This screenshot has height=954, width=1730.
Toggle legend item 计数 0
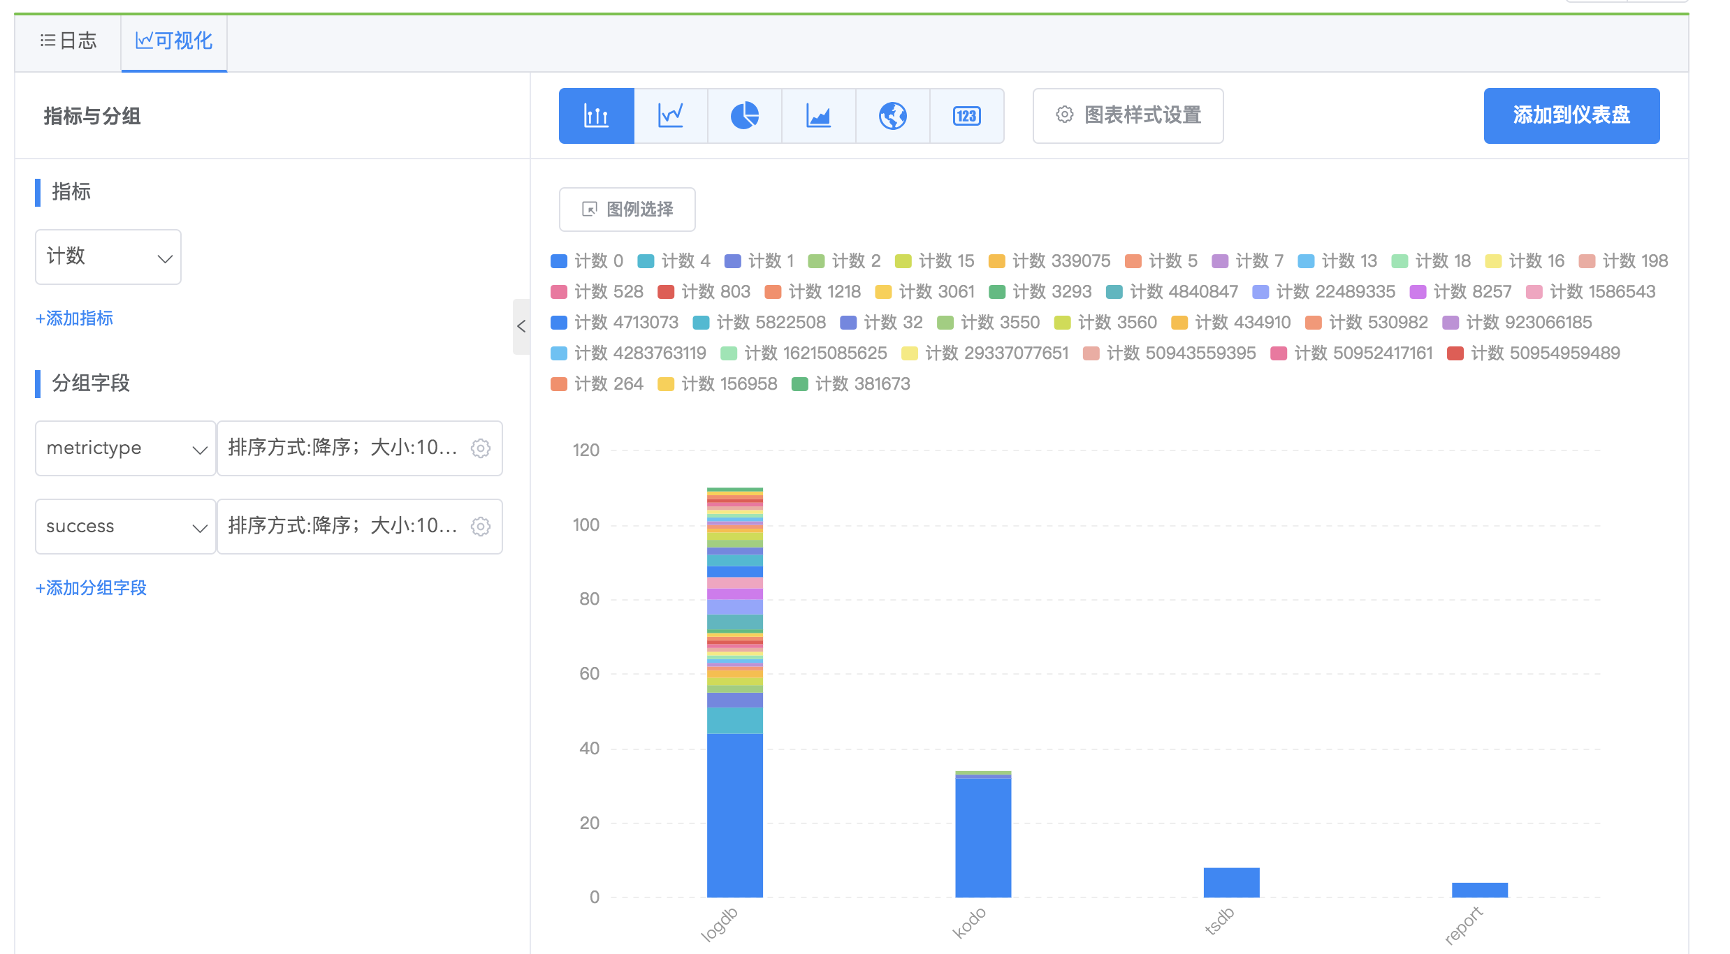click(587, 261)
